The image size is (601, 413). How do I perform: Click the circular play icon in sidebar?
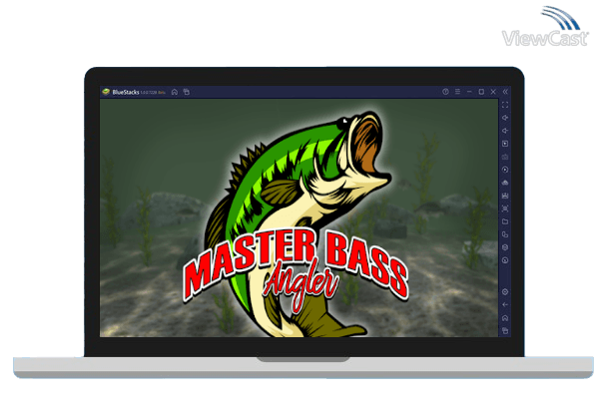505,170
